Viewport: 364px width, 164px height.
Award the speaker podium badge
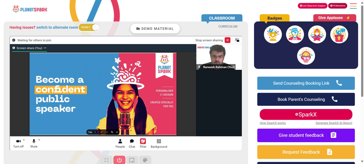point(339,34)
